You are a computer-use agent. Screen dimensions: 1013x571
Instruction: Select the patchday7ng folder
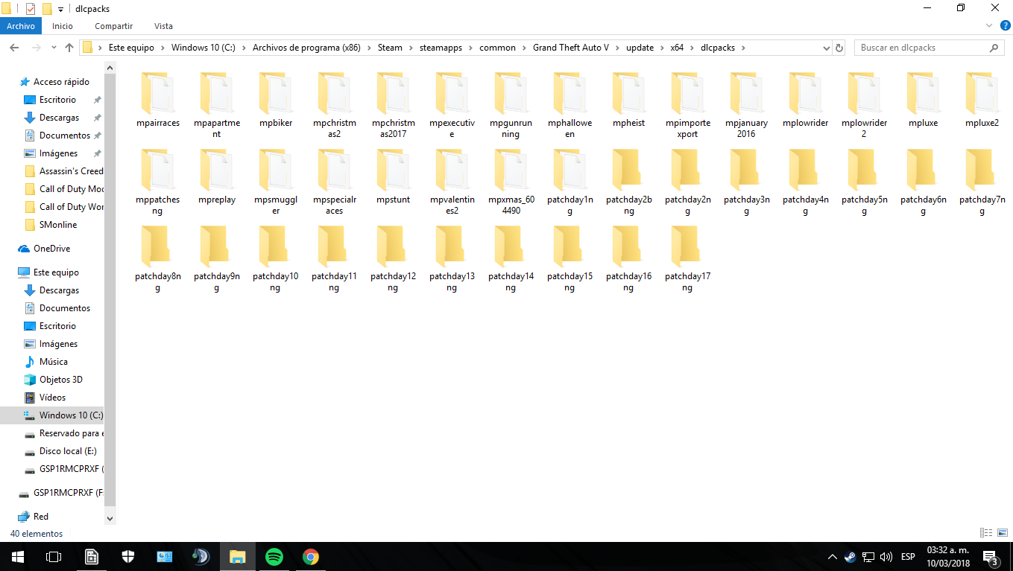click(x=982, y=182)
